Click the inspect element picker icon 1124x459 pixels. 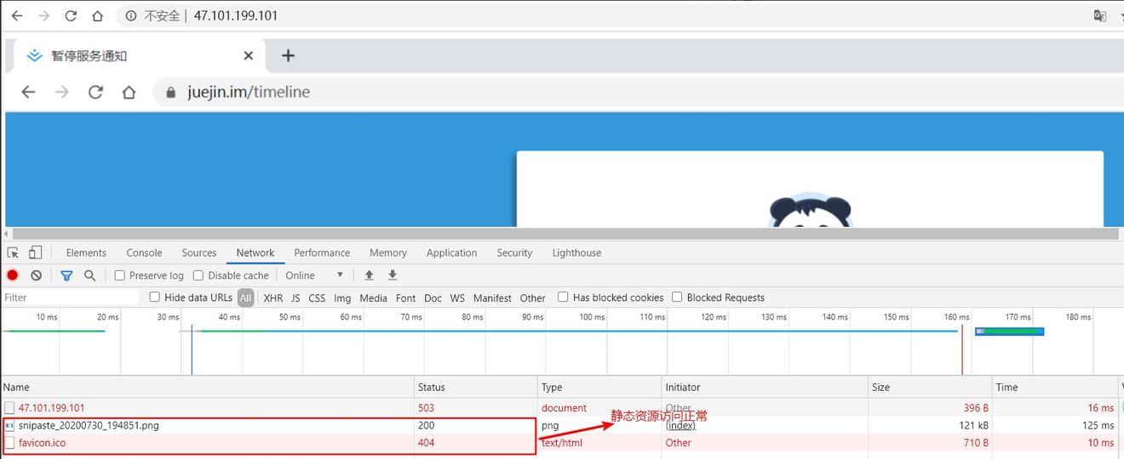pyautogui.click(x=13, y=252)
